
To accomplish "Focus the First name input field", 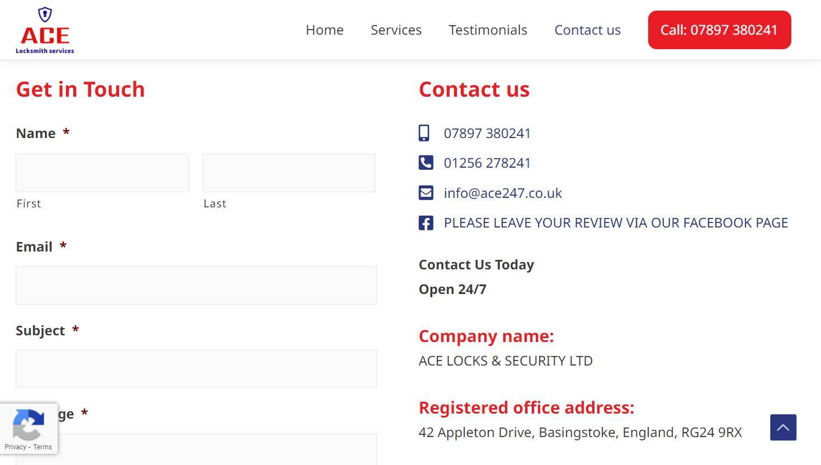I will pos(102,173).
